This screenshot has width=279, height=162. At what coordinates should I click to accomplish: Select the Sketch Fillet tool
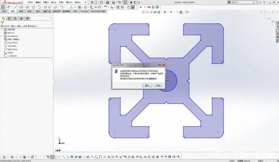point(61,7)
